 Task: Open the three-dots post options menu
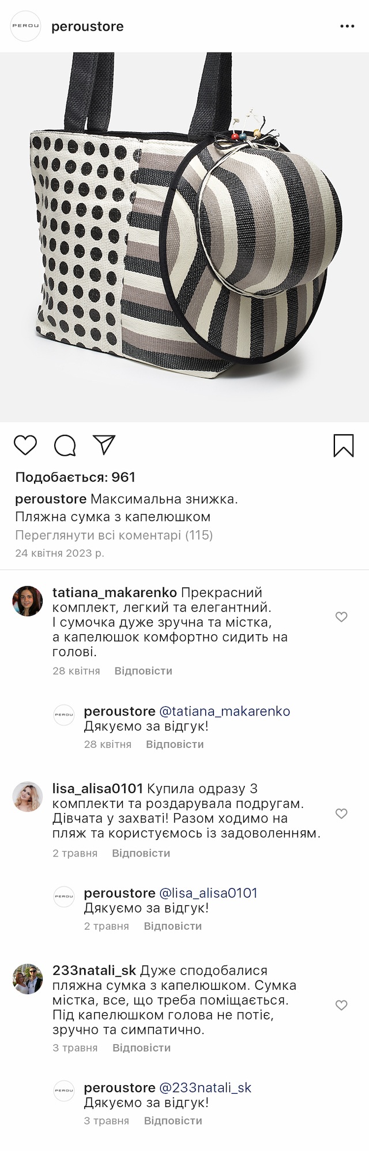pyautogui.click(x=347, y=27)
